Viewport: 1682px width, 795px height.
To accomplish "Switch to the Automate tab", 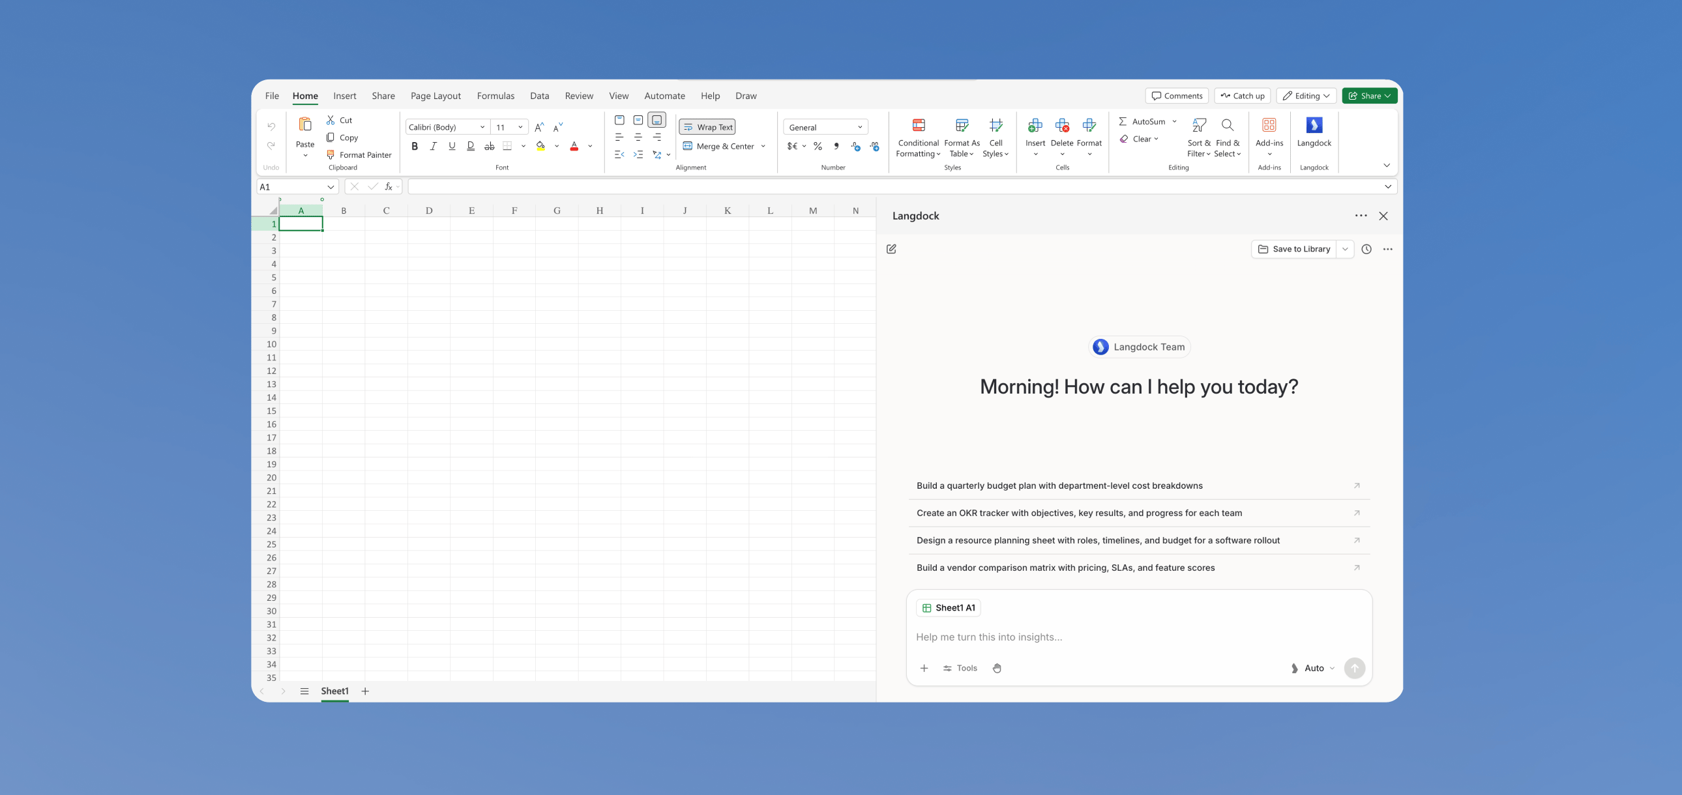I will [665, 96].
